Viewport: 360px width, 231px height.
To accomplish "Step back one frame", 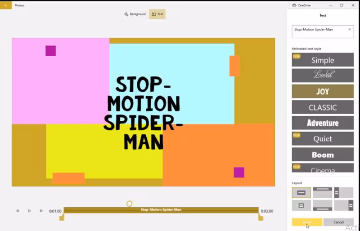I will (18, 211).
